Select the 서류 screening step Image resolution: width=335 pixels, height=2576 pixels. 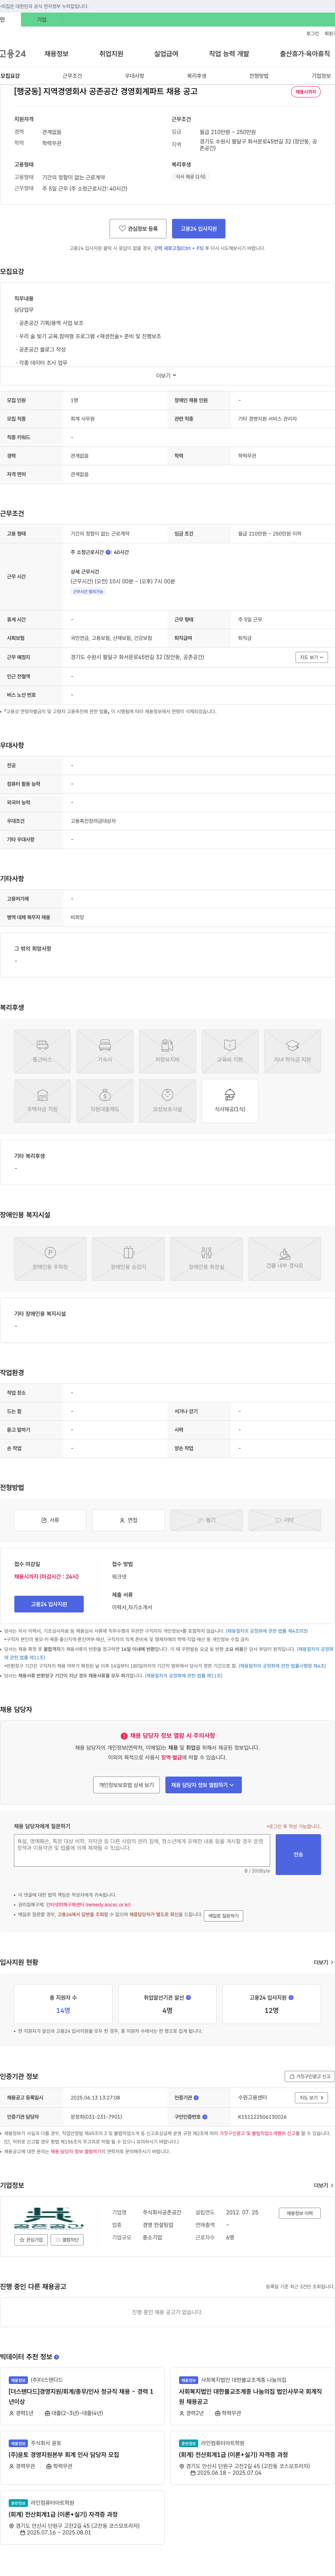pyautogui.click(x=50, y=1520)
